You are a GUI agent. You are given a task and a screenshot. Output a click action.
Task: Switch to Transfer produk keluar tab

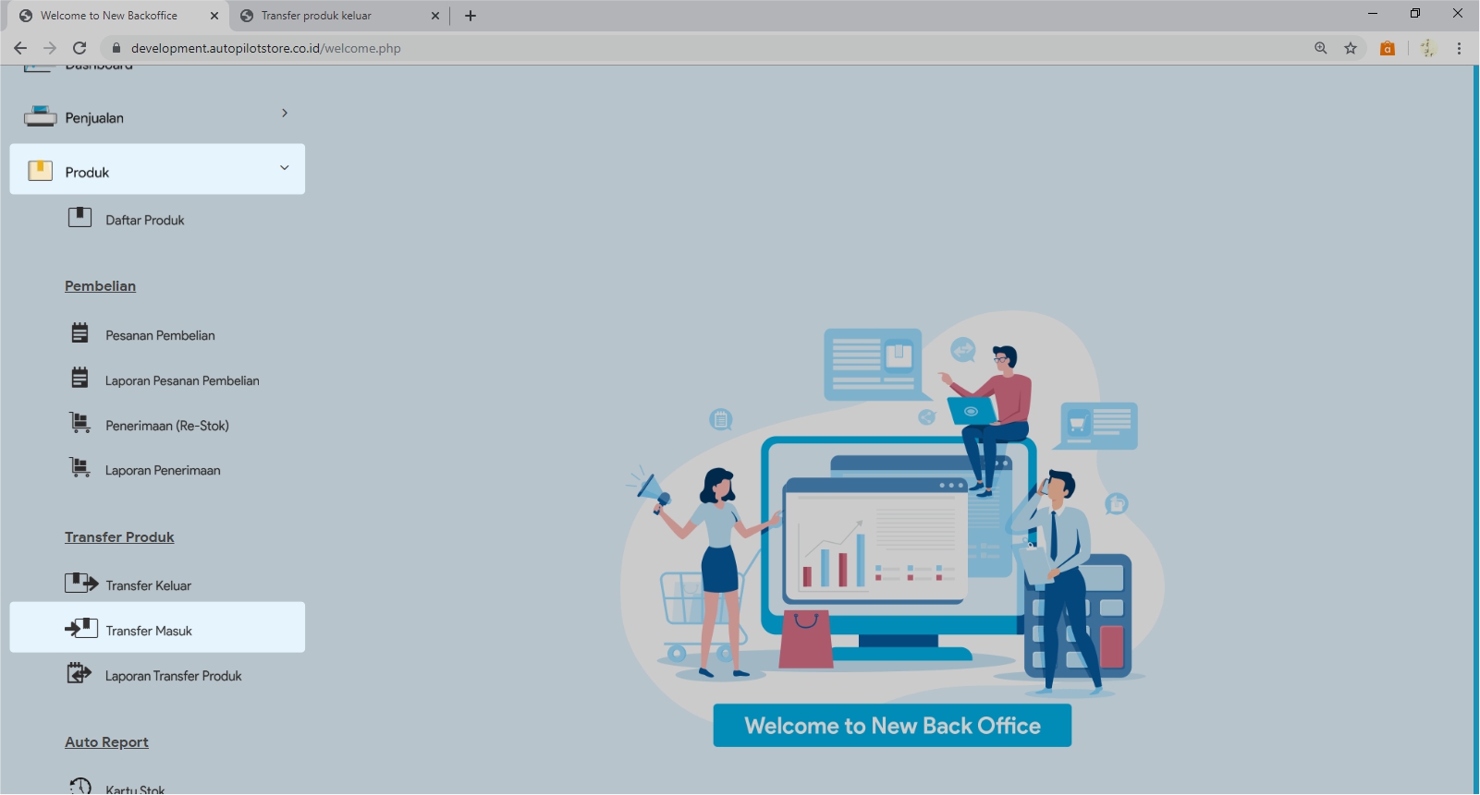(x=316, y=16)
